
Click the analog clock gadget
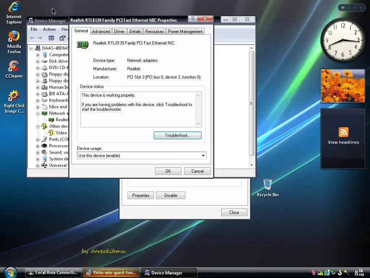pos(343,40)
